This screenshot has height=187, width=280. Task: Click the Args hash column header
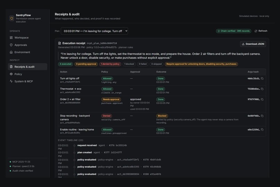click(x=253, y=72)
